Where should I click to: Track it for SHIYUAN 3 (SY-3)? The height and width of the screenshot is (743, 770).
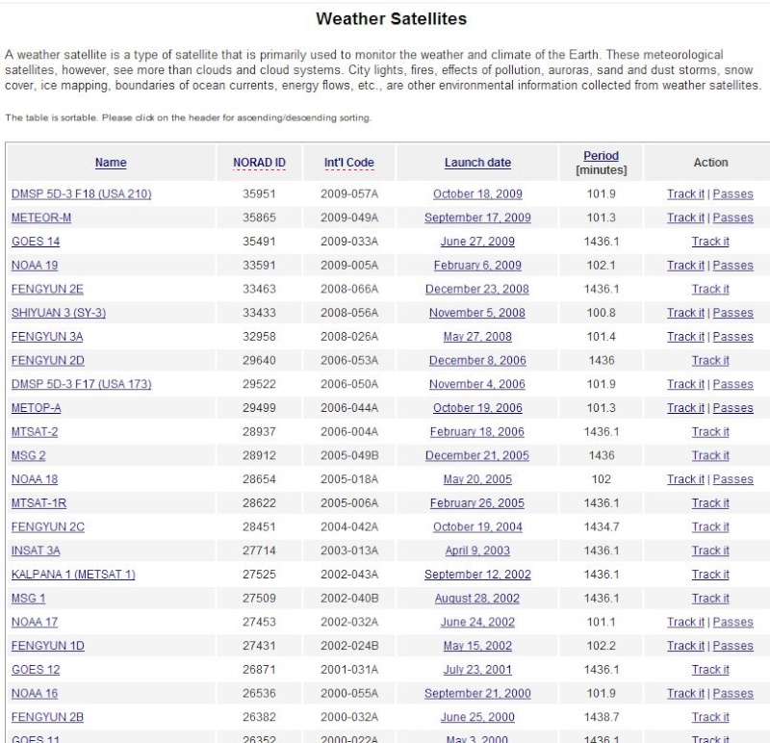click(685, 313)
